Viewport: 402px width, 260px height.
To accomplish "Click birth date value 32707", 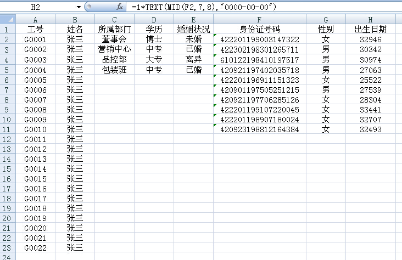I will [x=371, y=120].
